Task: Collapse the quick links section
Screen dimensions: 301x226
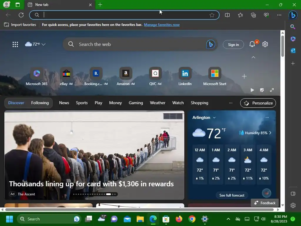Action: [x=253, y=57]
